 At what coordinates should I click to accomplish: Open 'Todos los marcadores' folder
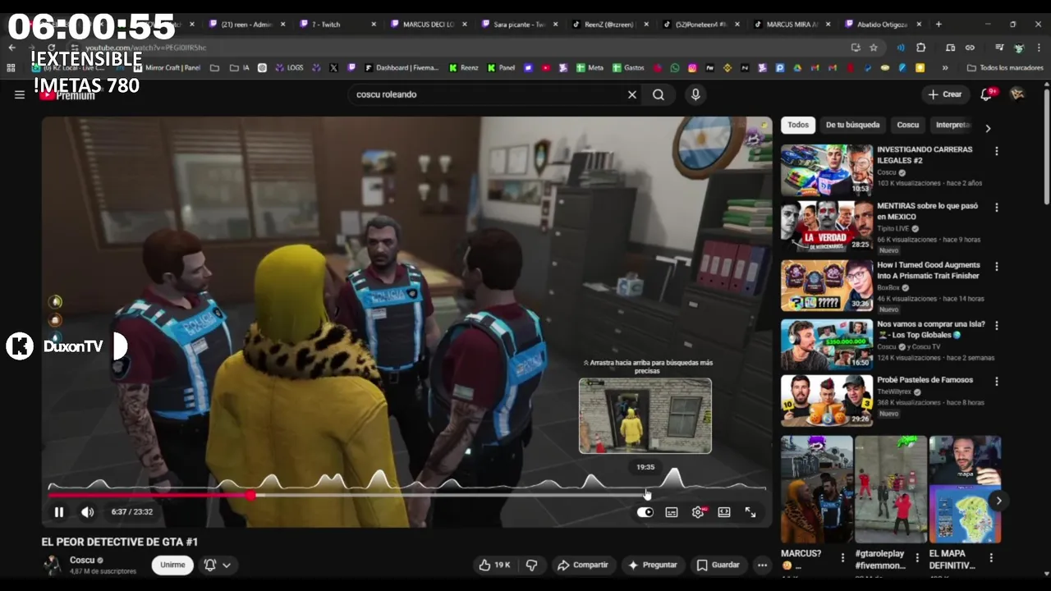coord(1005,68)
